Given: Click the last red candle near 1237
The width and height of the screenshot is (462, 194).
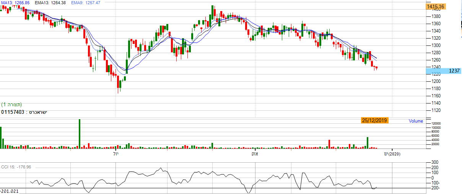Looking at the screenshot, I should pyautogui.click(x=377, y=68).
